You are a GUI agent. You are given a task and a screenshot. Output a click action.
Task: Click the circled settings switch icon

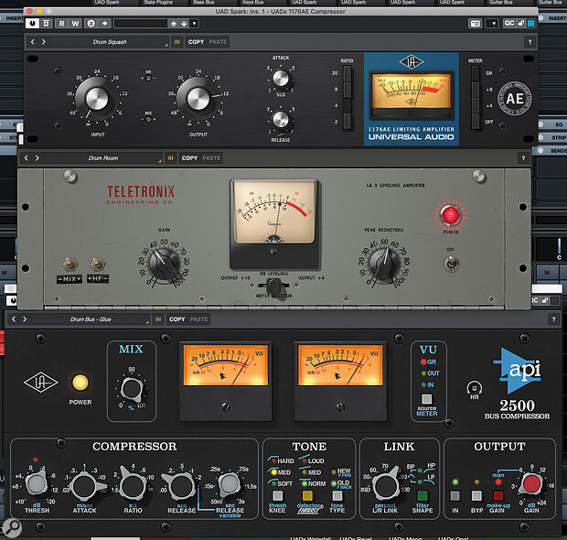coord(91,24)
